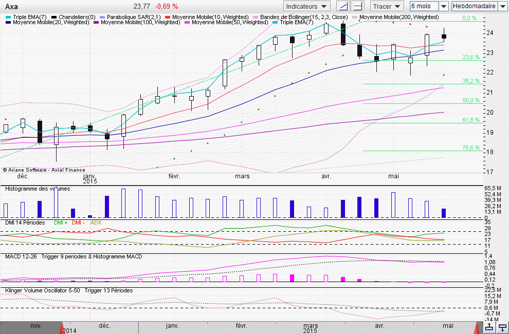
Task: Click the left red timeline range marker
Action: point(62,328)
